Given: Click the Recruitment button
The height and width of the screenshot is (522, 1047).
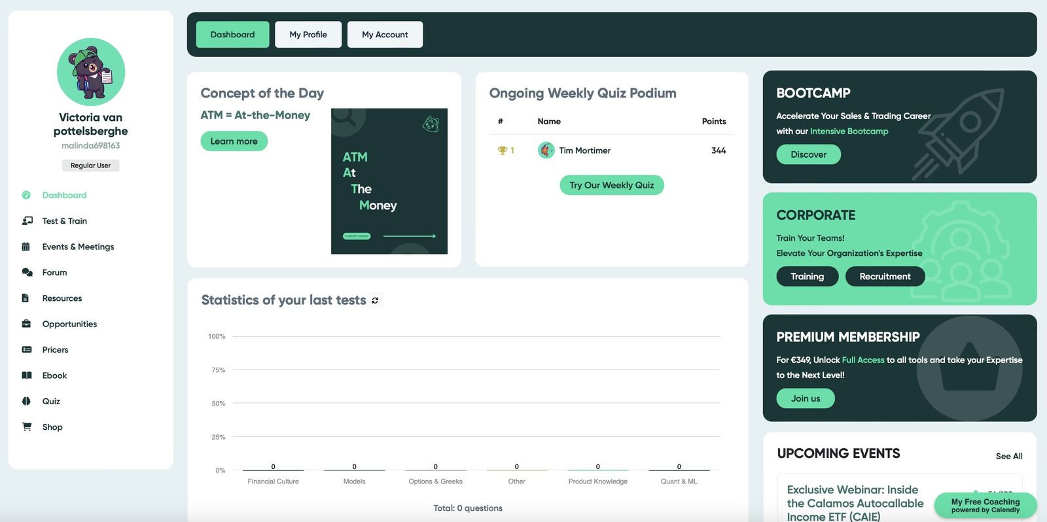Looking at the screenshot, I should (885, 277).
